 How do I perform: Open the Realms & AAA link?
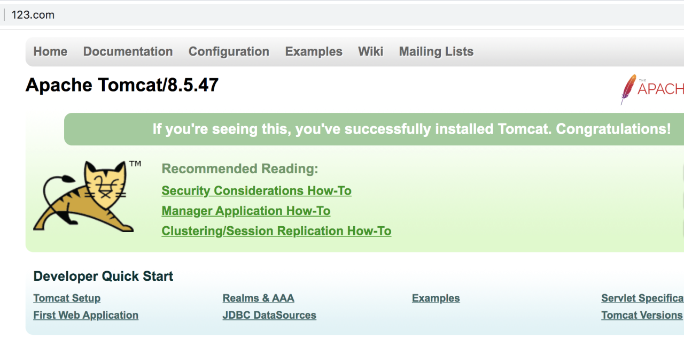click(x=258, y=298)
